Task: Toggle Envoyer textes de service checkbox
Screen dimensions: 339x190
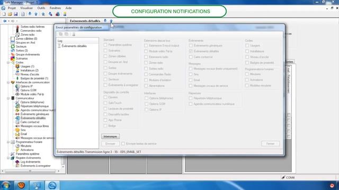Action: coord(123,144)
